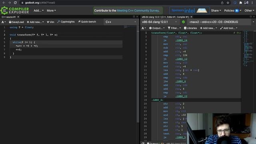Open the Add... dropdown menu
This screenshot has width=256, height=144.
click(x=38, y=10)
